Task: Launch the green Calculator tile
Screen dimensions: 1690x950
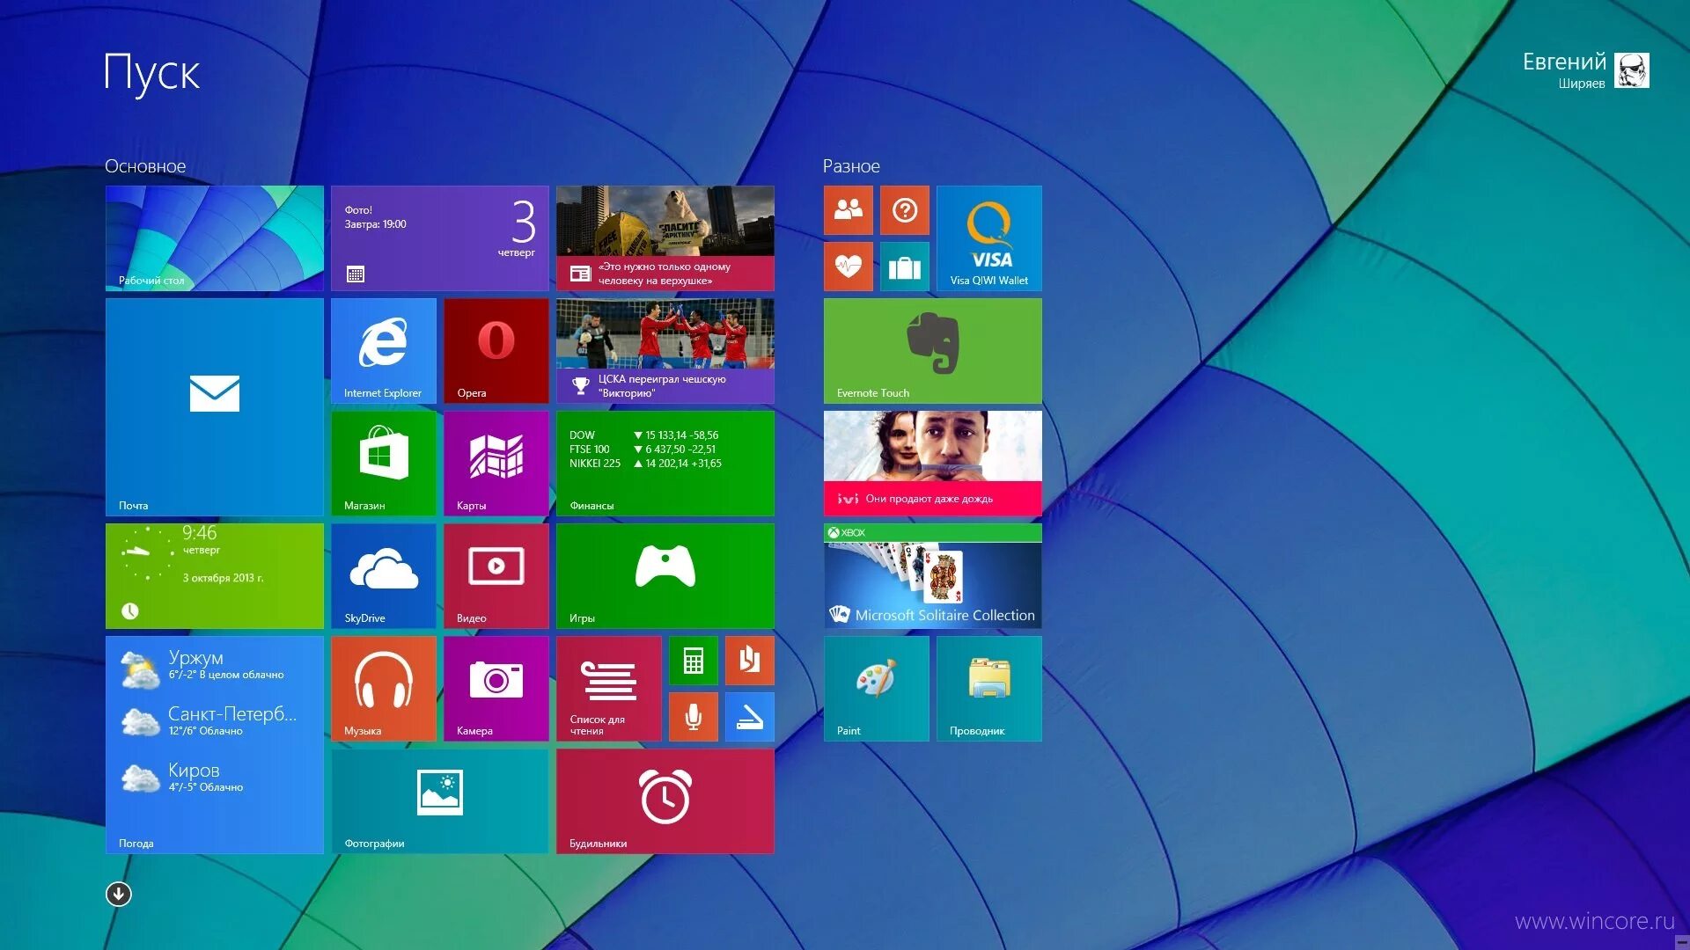Action: (x=694, y=660)
